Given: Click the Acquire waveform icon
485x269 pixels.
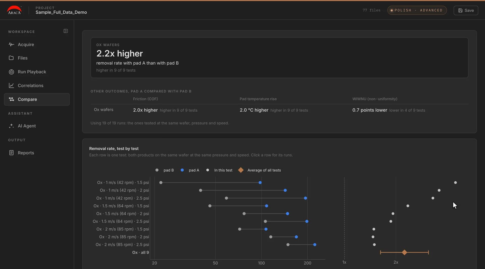Looking at the screenshot, I should (x=11, y=44).
